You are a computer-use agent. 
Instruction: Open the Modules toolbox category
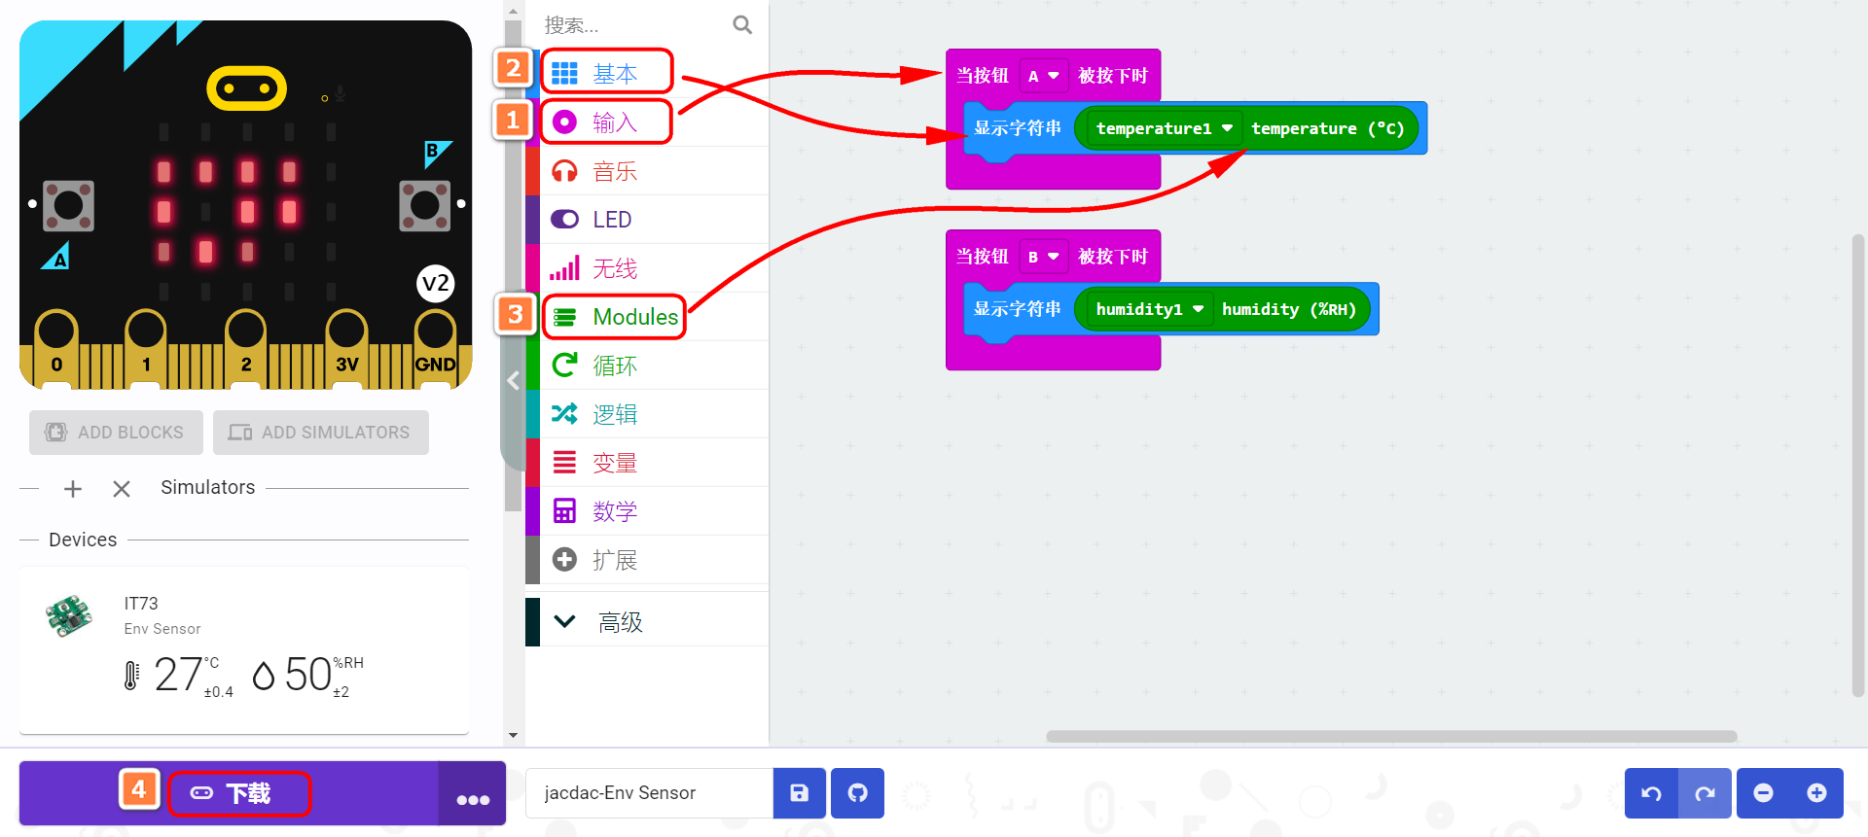point(634,317)
